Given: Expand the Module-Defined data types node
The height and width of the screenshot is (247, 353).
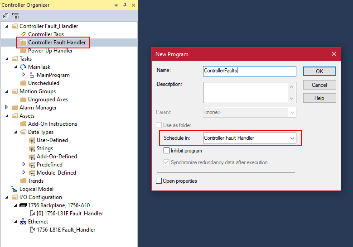Looking at the screenshot, I should [24, 172].
